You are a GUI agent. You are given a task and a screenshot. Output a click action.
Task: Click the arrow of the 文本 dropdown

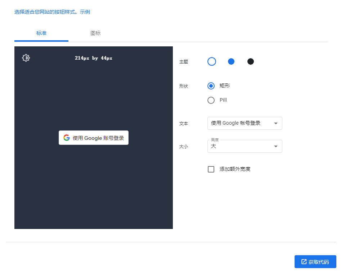tap(276, 123)
